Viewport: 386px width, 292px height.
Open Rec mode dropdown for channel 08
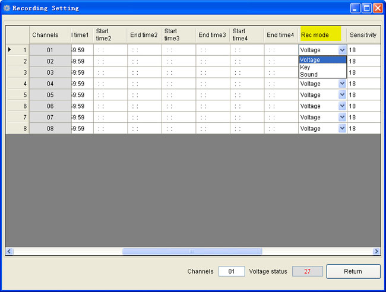pos(342,128)
